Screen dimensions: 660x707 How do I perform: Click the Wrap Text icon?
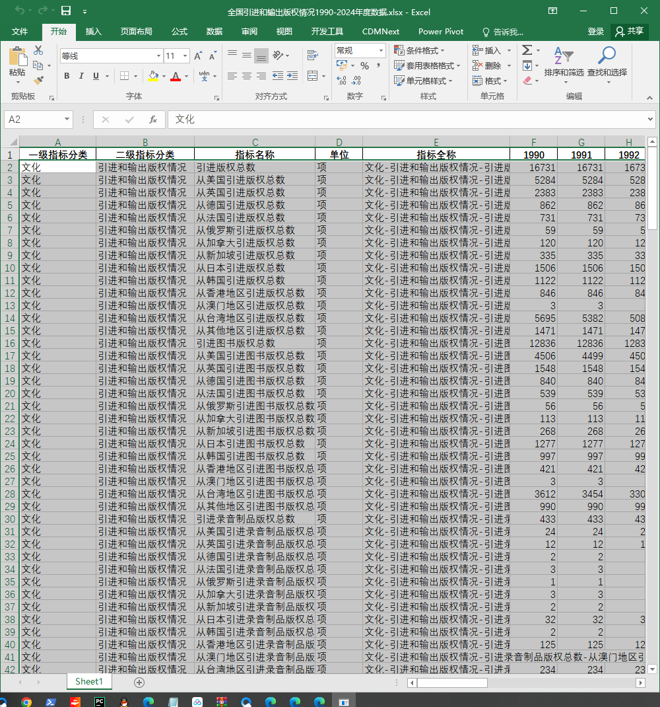click(x=312, y=56)
